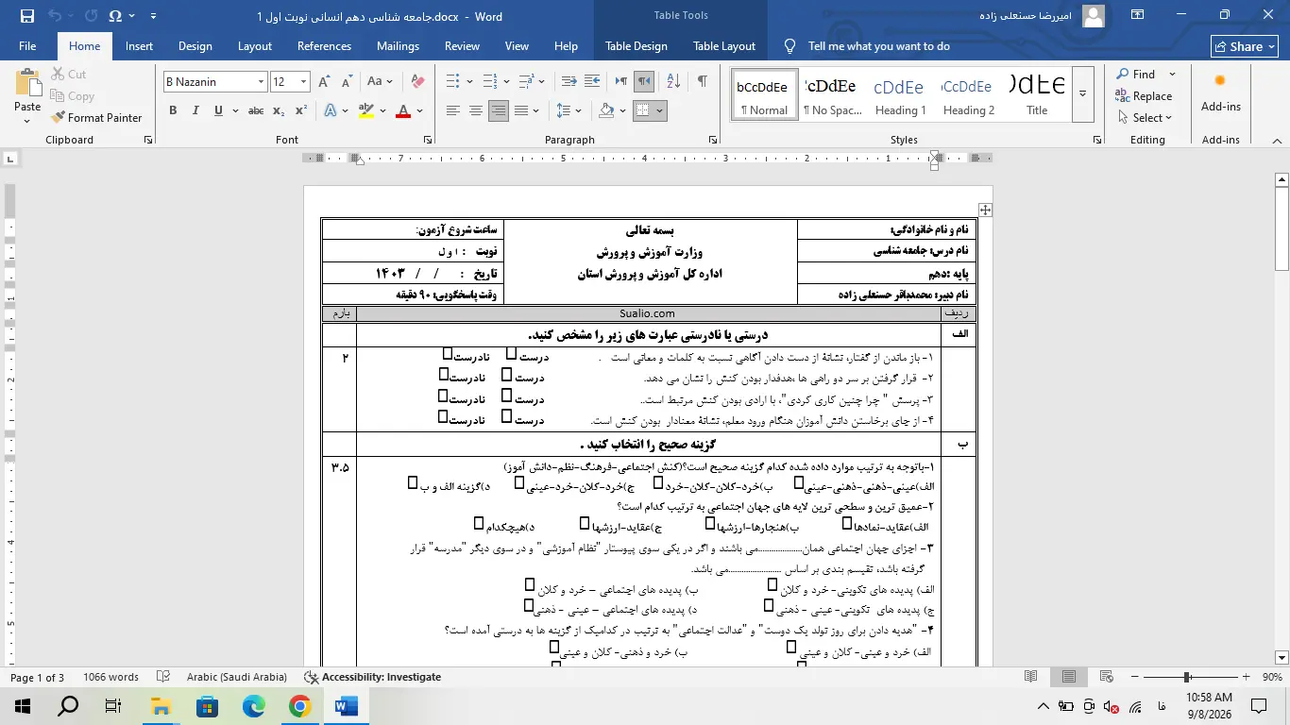
Task: Open the Add-ins button
Action: pos(1220,94)
